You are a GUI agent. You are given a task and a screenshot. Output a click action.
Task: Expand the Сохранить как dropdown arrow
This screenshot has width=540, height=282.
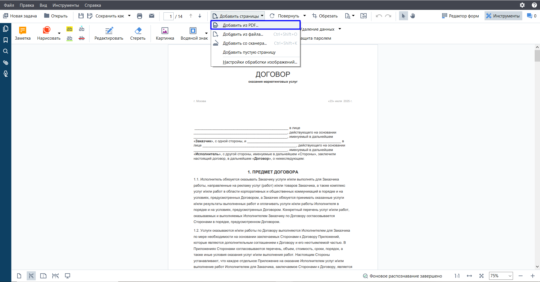point(129,16)
